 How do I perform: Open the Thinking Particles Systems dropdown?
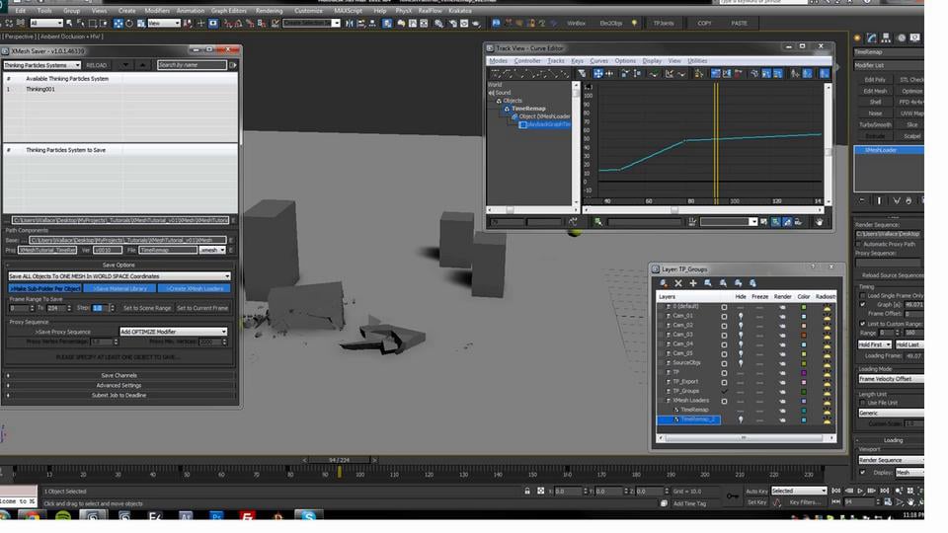pos(41,65)
